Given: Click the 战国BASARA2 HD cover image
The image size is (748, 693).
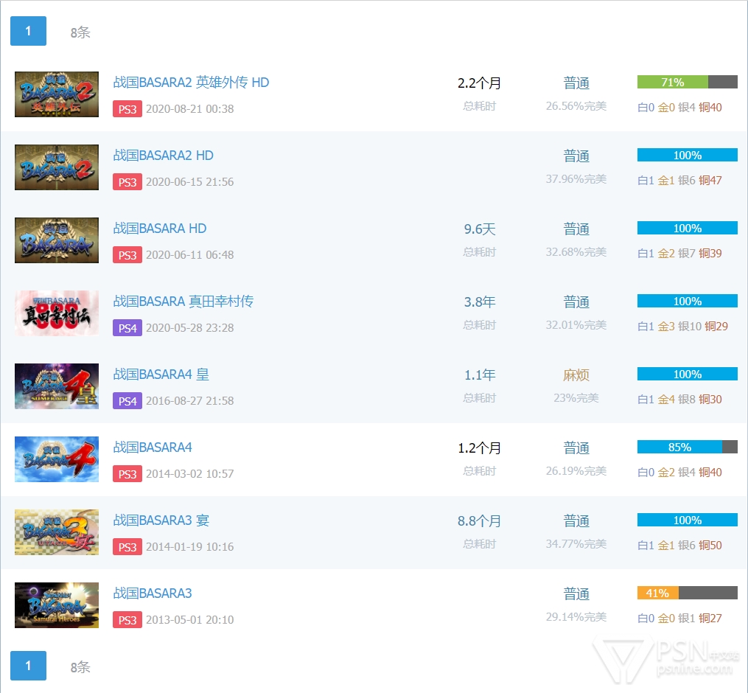Looking at the screenshot, I should tap(57, 167).
